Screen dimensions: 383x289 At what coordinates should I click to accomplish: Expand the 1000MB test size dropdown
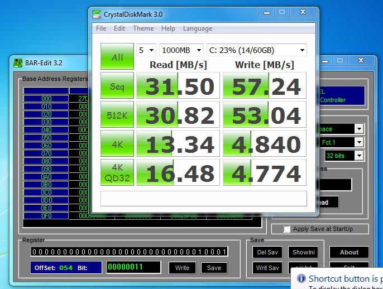[x=180, y=50]
